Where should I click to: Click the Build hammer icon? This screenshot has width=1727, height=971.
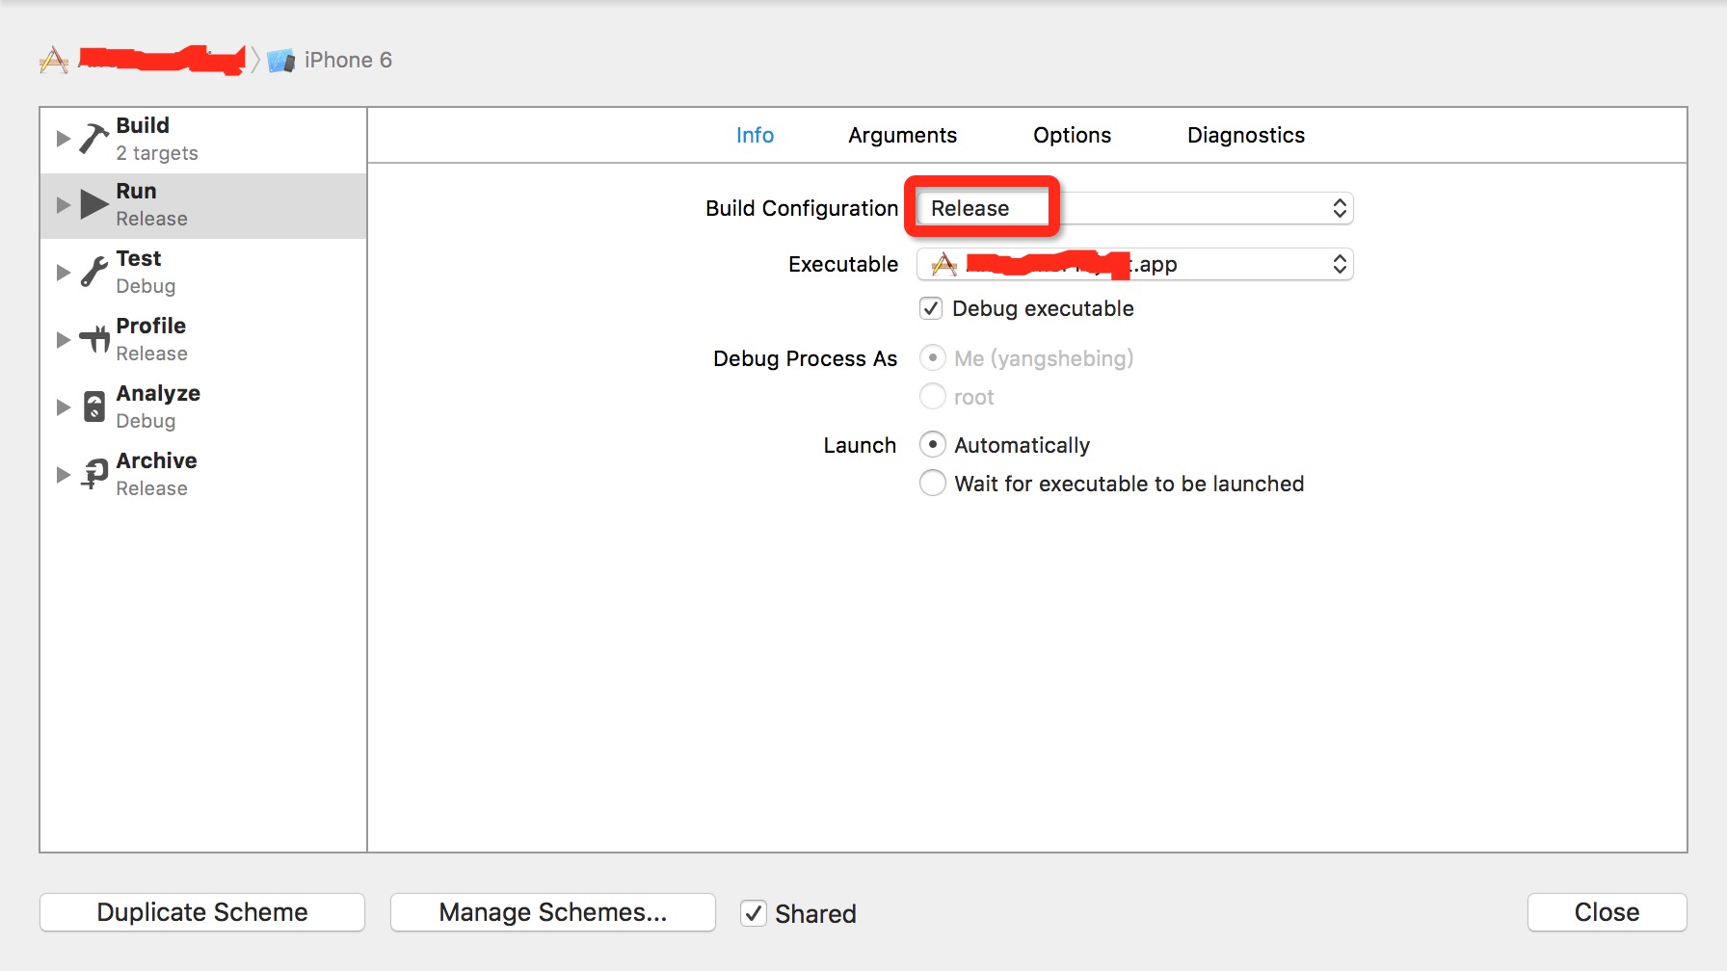(93, 139)
